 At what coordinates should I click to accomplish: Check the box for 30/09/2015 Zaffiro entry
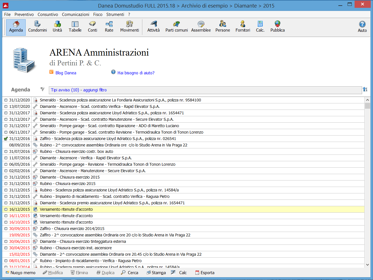pos(6,229)
